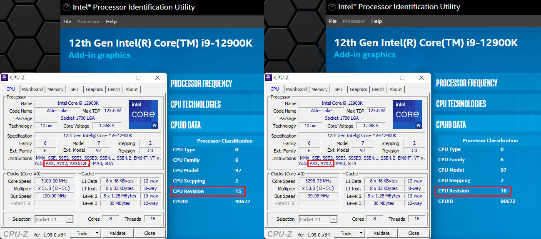
Task: Collapse CPUID DATA section containing CPU Revision 15
Action: 186,125
